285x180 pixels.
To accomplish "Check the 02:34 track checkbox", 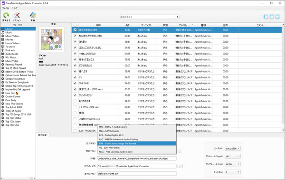I will (75, 113).
